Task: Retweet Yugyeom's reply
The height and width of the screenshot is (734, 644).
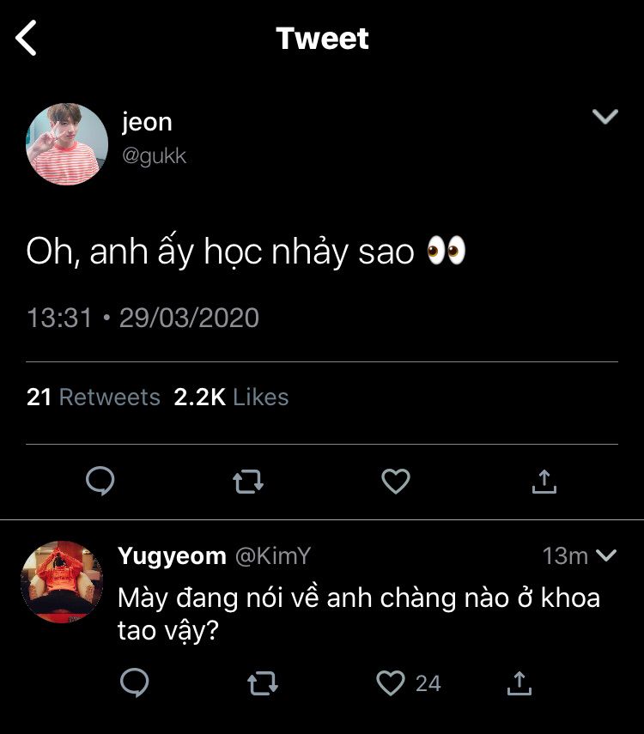Action: pyautogui.click(x=263, y=683)
